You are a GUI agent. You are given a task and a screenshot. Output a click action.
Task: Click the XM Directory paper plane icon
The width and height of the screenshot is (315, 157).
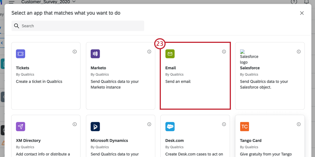20,127
